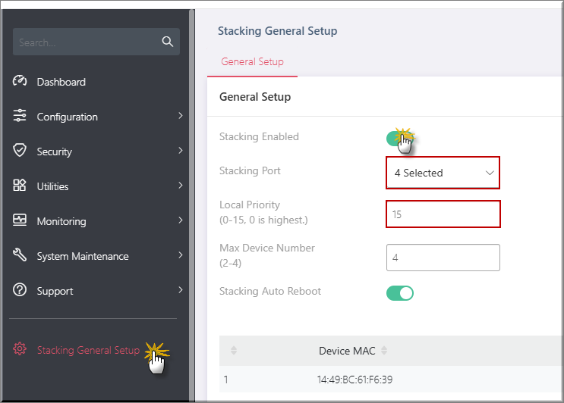The image size is (564, 403).
Task: Click the Max Device Number field
Action: pyautogui.click(x=443, y=258)
